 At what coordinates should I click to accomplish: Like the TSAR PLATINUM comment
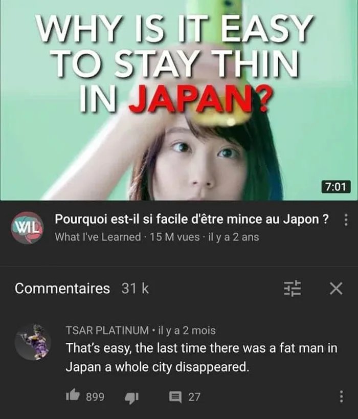pos(73,395)
